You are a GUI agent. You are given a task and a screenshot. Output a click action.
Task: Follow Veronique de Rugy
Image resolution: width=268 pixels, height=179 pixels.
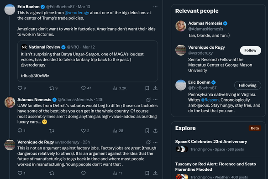coord(250,51)
